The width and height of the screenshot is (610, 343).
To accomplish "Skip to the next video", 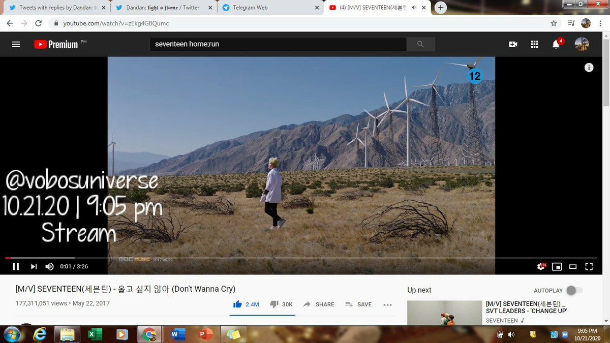I will point(34,266).
